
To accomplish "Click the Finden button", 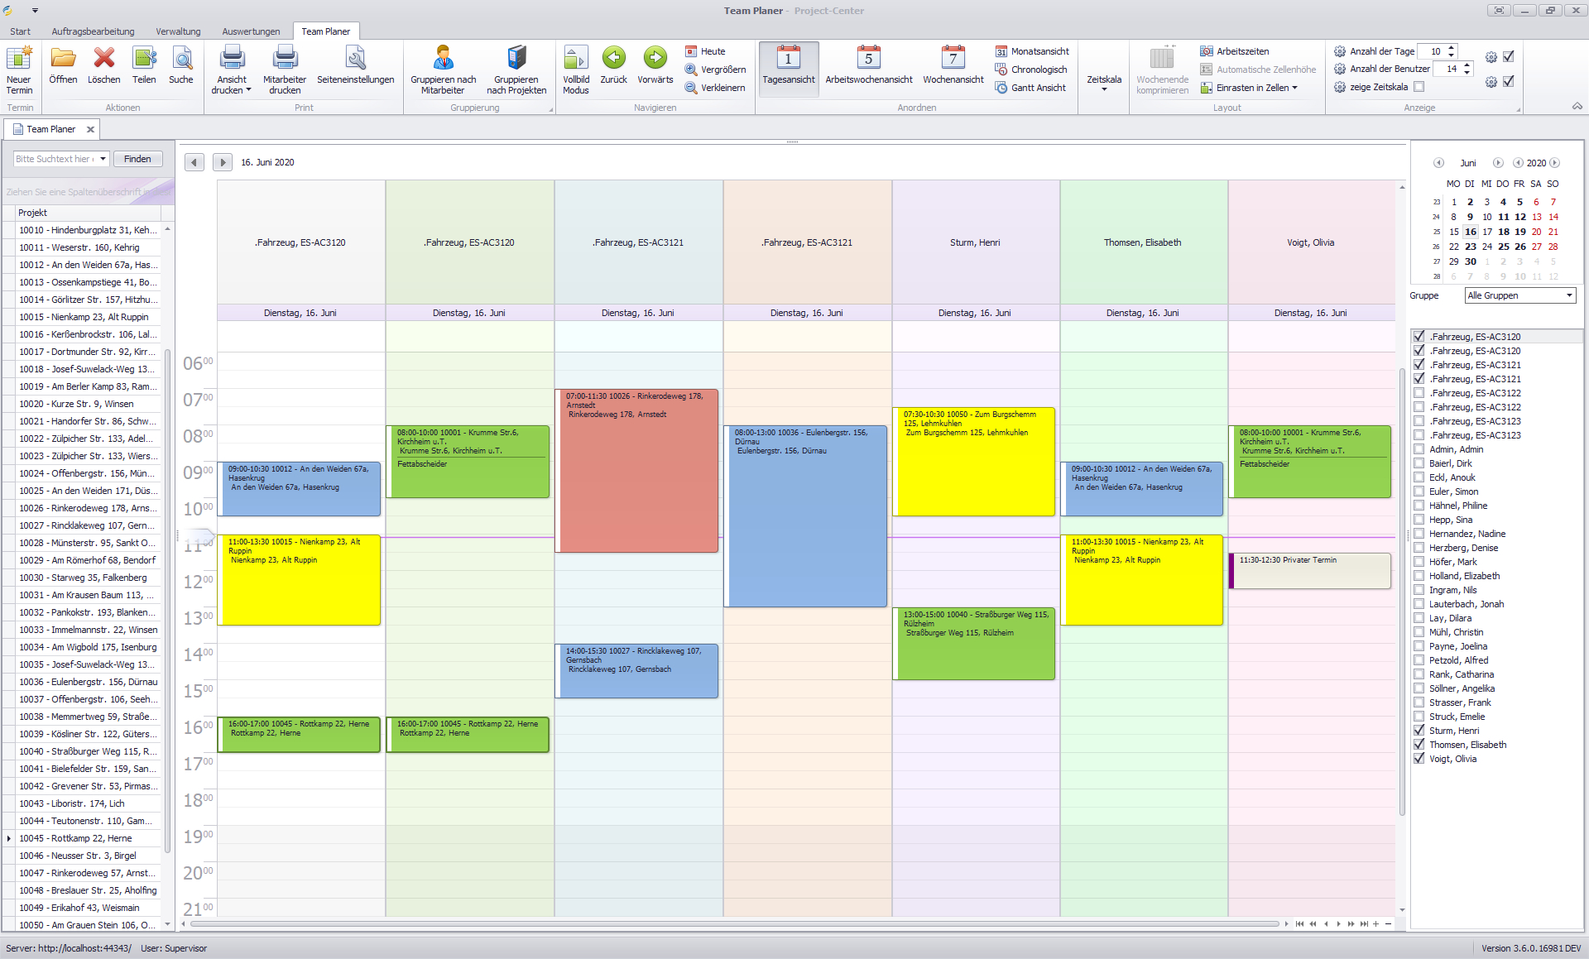I will point(137,159).
